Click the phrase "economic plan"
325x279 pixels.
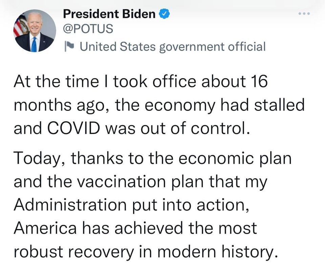point(235,159)
